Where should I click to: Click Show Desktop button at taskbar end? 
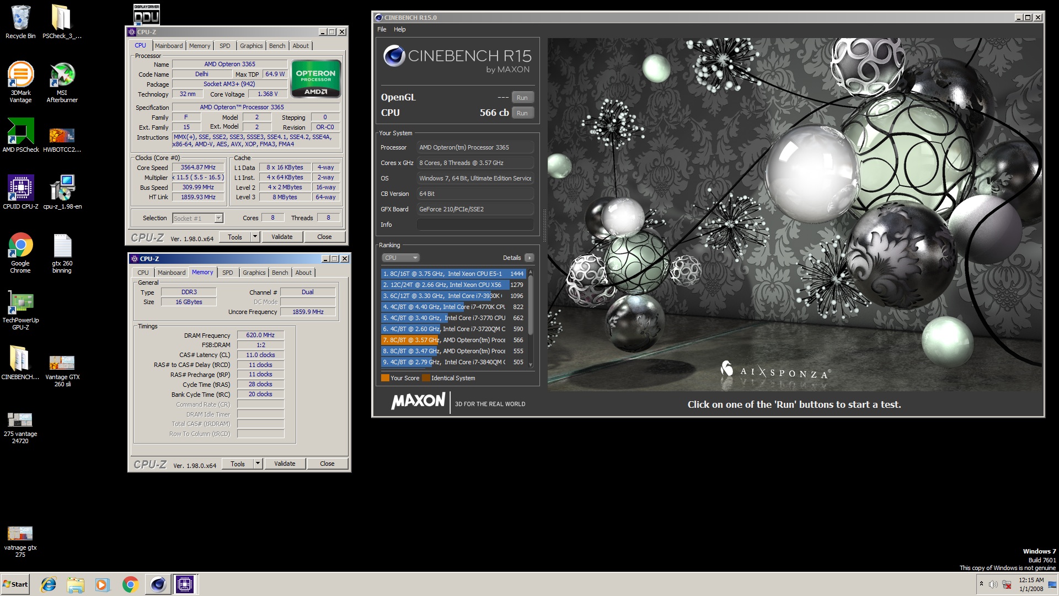click(1052, 584)
